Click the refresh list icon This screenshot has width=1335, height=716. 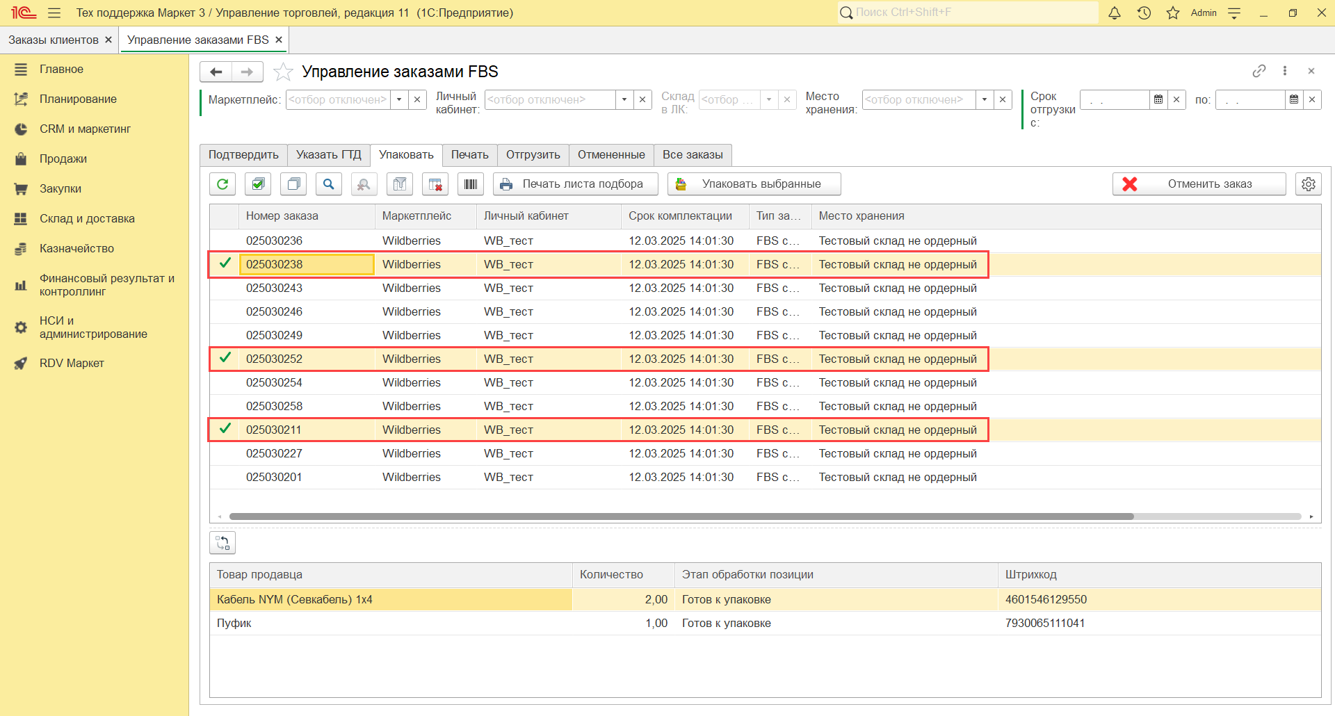tap(222, 184)
